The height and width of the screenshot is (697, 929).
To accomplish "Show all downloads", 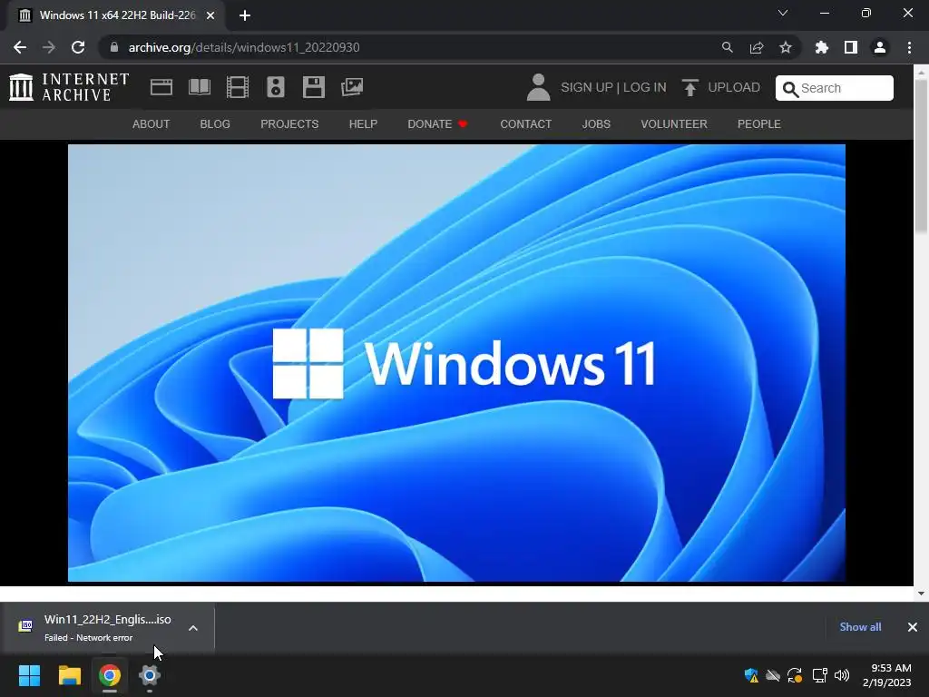I will pyautogui.click(x=860, y=626).
